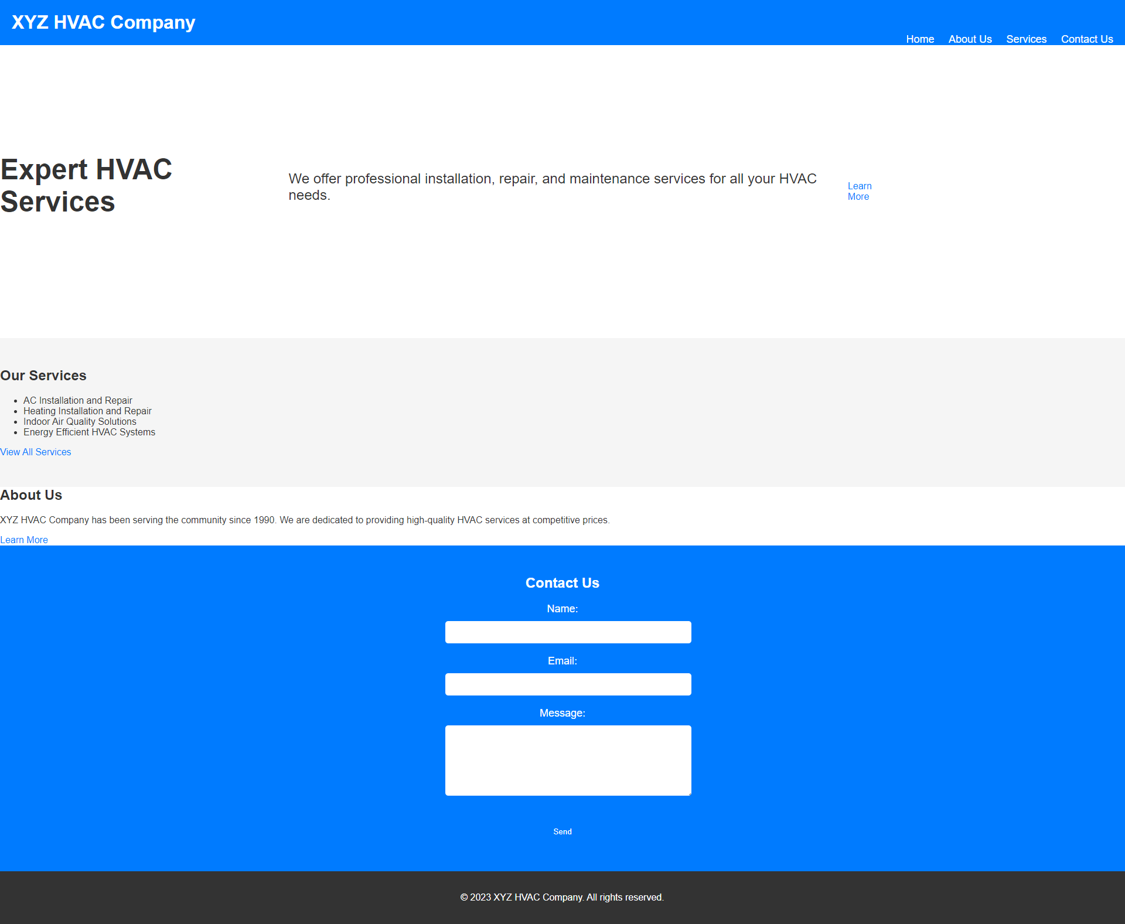The image size is (1125, 924).
Task: Click the footer copyright text
Action: [562, 897]
